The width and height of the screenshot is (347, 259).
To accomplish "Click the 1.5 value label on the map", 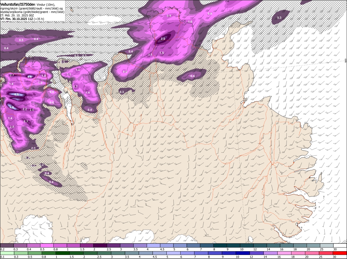I will (162, 53).
